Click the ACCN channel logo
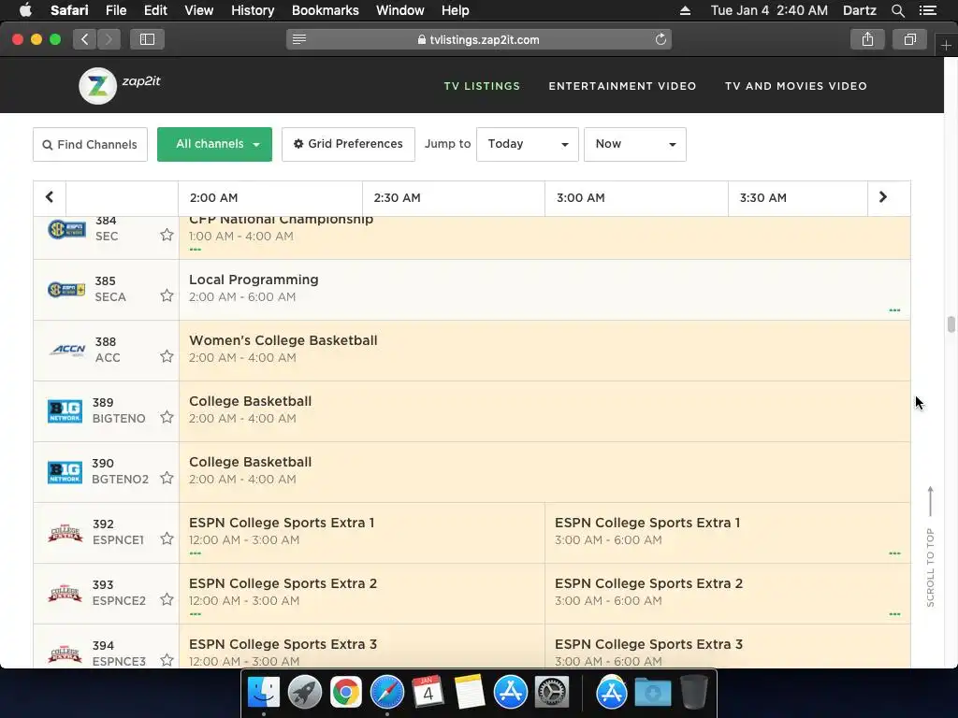 (67, 350)
